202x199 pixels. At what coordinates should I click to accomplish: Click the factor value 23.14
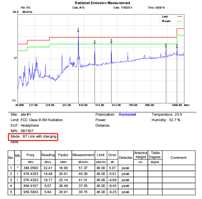[63, 180]
